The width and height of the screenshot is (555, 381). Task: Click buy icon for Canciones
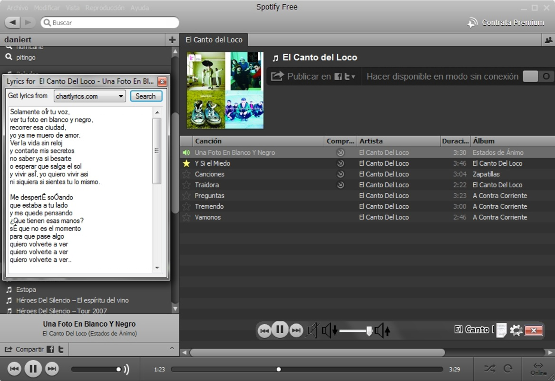click(x=340, y=174)
